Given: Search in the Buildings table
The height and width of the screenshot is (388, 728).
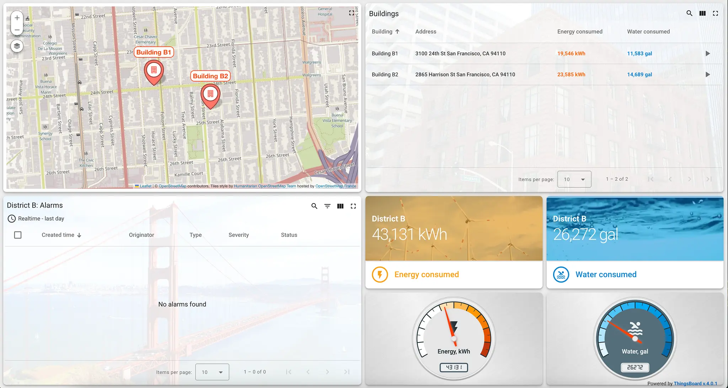Looking at the screenshot, I should pos(689,14).
